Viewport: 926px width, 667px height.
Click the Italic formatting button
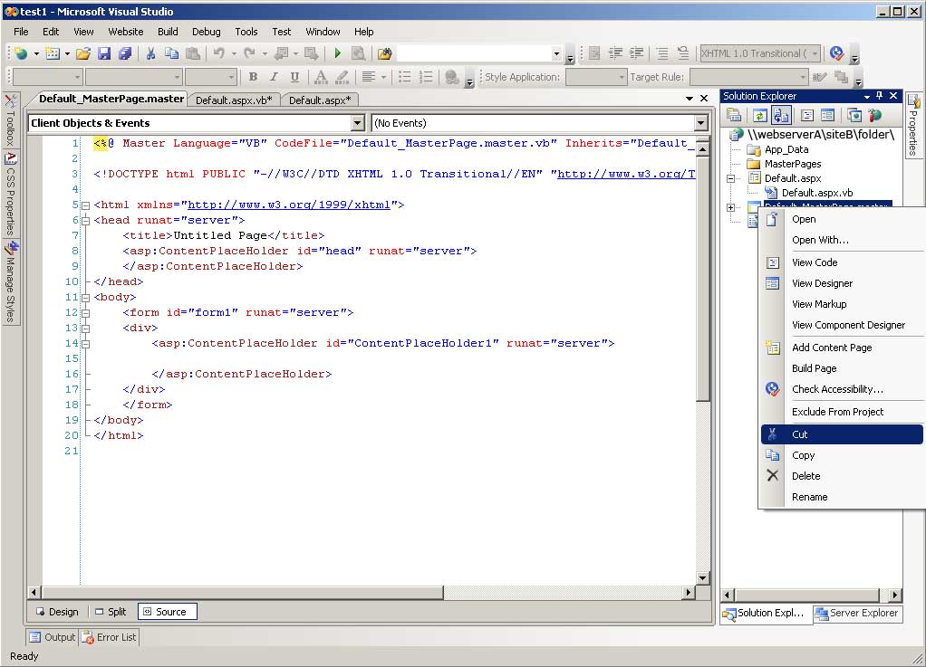click(x=274, y=77)
